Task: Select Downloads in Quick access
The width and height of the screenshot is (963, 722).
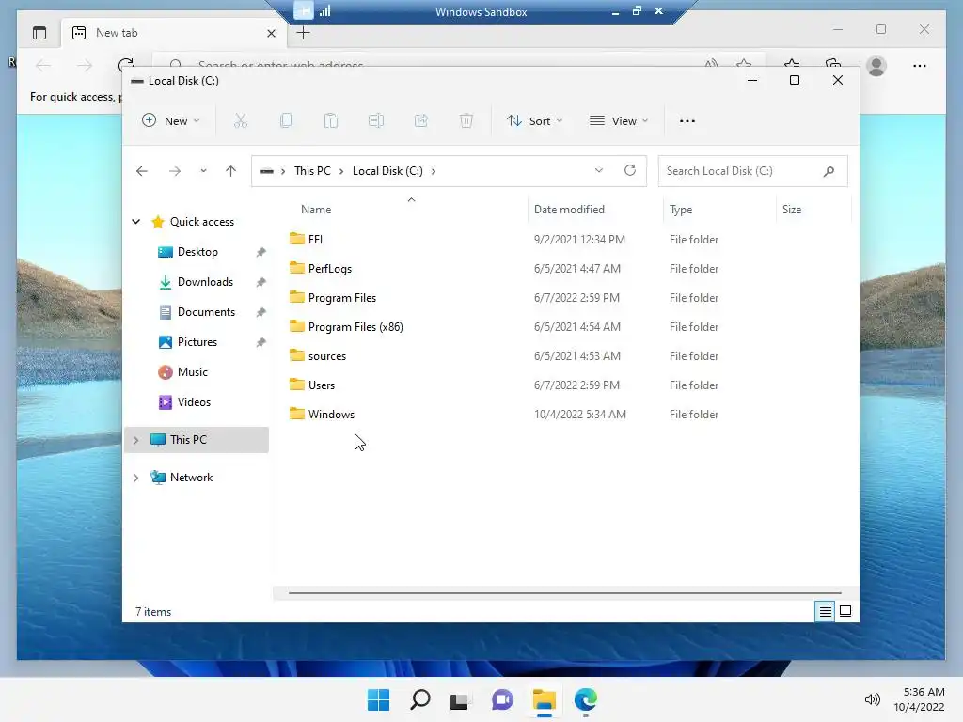Action: (x=204, y=282)
